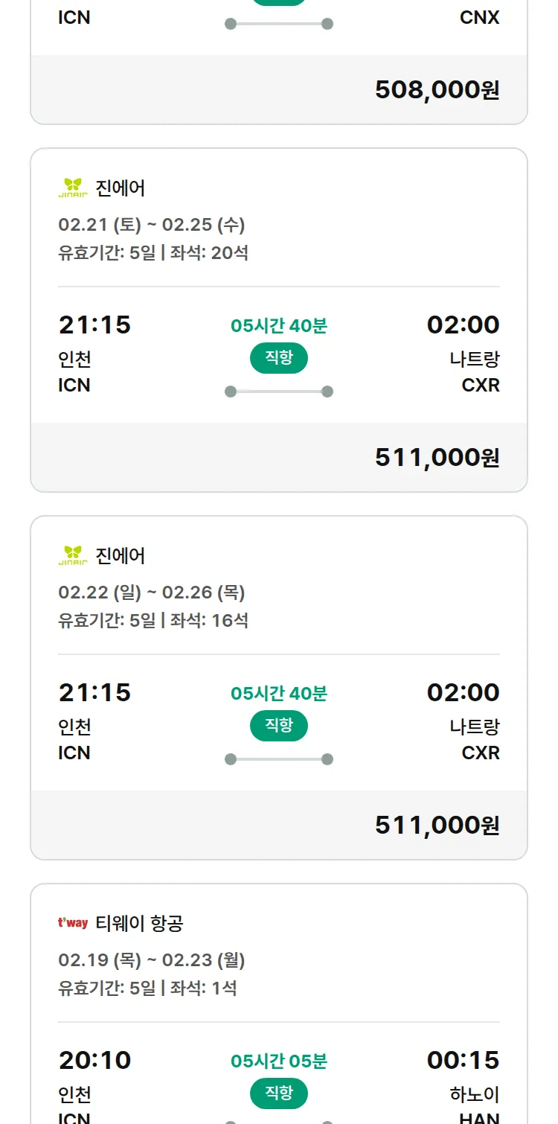Tap the 05시간 05분 flight duration

(279, 1061)
